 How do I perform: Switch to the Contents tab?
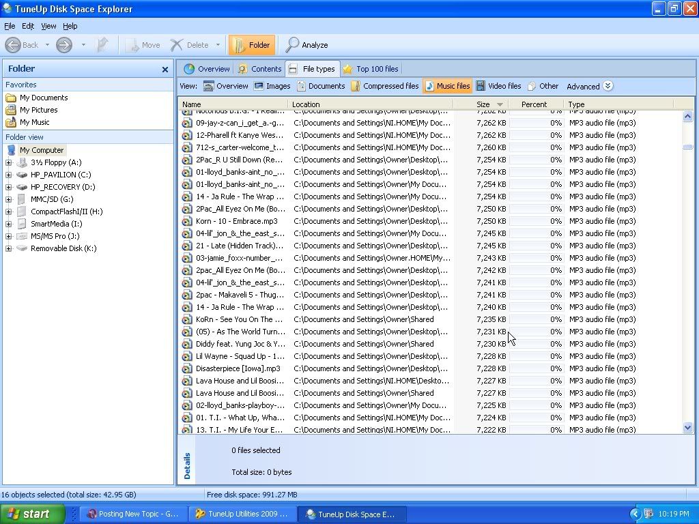point(259,69)
